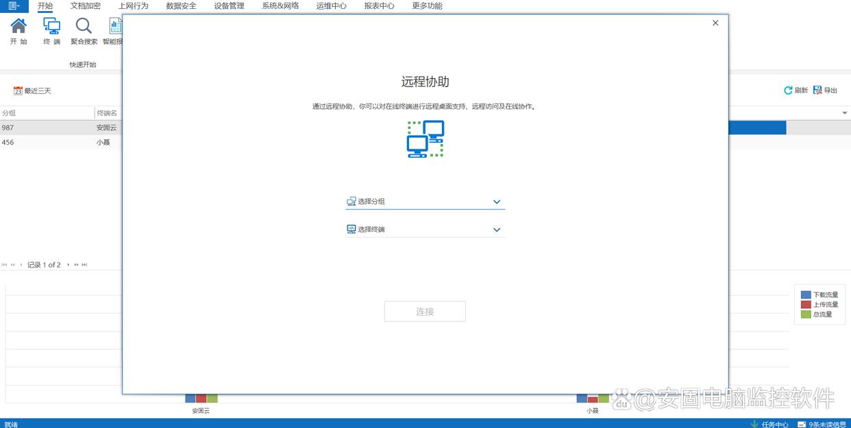Click the 终端名 column header

[x=108, y=113]
